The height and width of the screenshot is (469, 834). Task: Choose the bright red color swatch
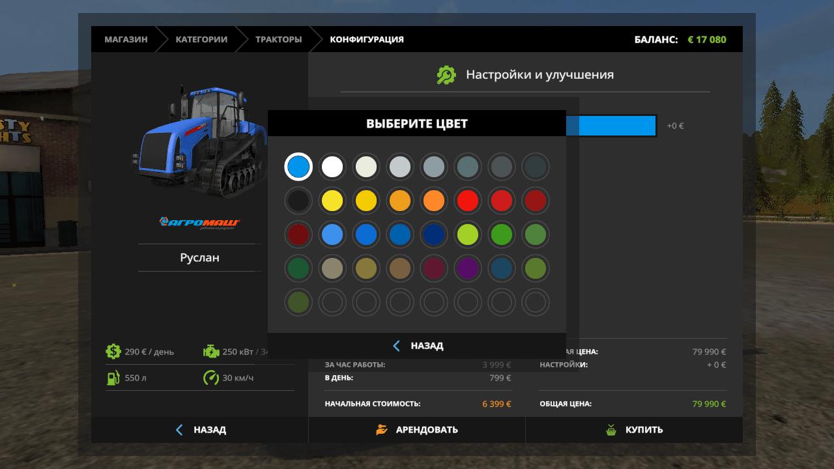coord(468,201)
